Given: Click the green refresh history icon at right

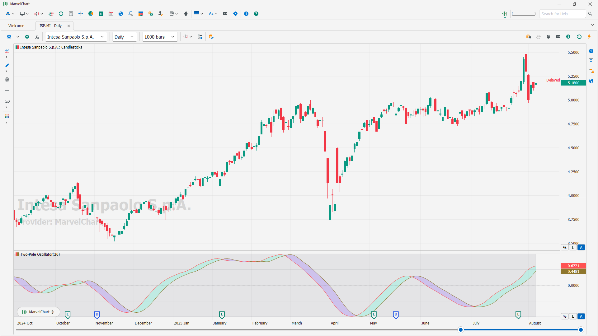Looking at the screenshot, I should [579, 37].
